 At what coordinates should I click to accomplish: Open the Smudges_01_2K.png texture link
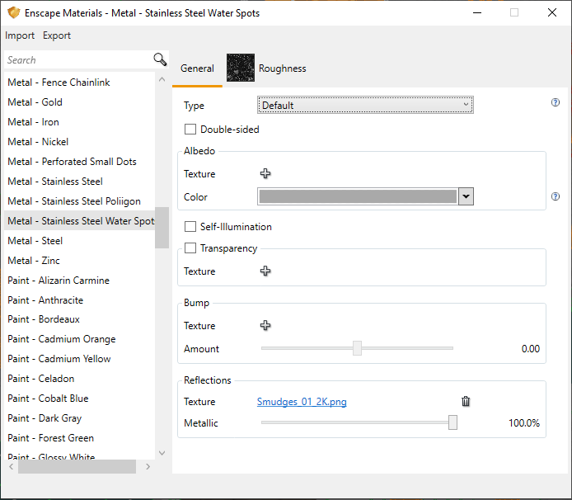[x=302, y=401]
